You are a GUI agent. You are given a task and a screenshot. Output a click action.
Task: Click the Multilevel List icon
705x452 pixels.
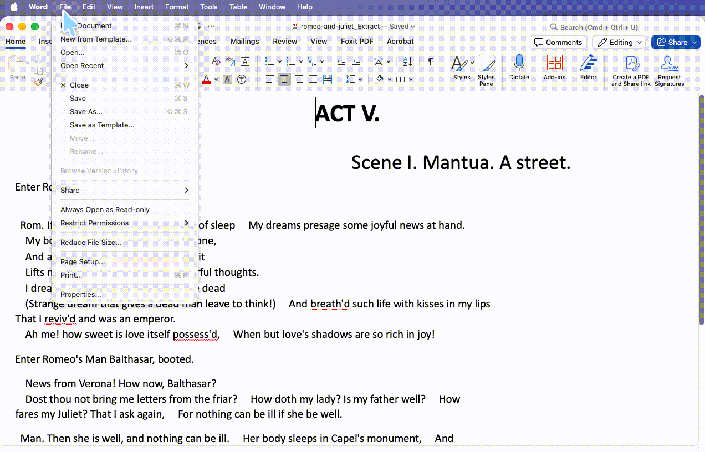[312, 61]
